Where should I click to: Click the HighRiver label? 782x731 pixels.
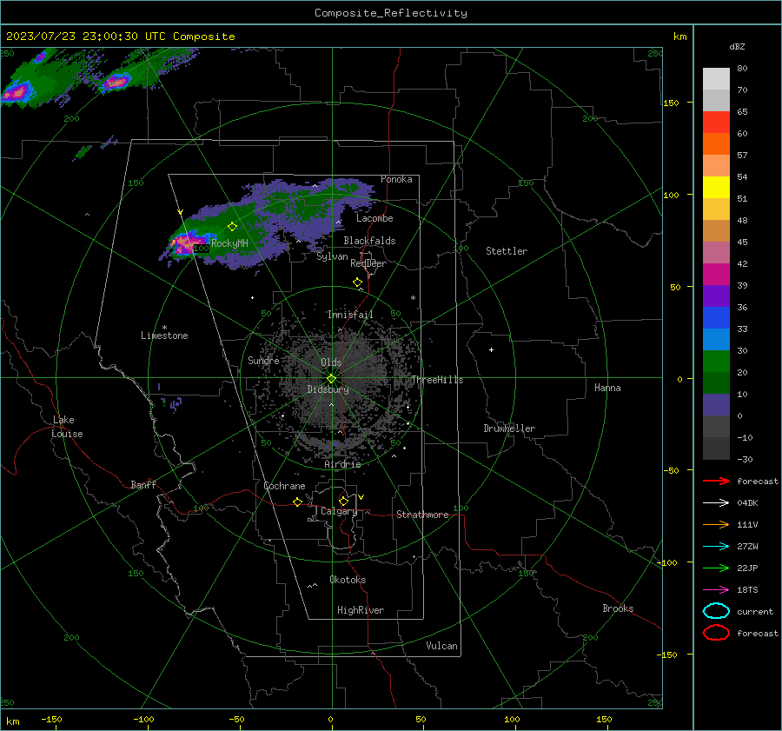click(361, 610)
